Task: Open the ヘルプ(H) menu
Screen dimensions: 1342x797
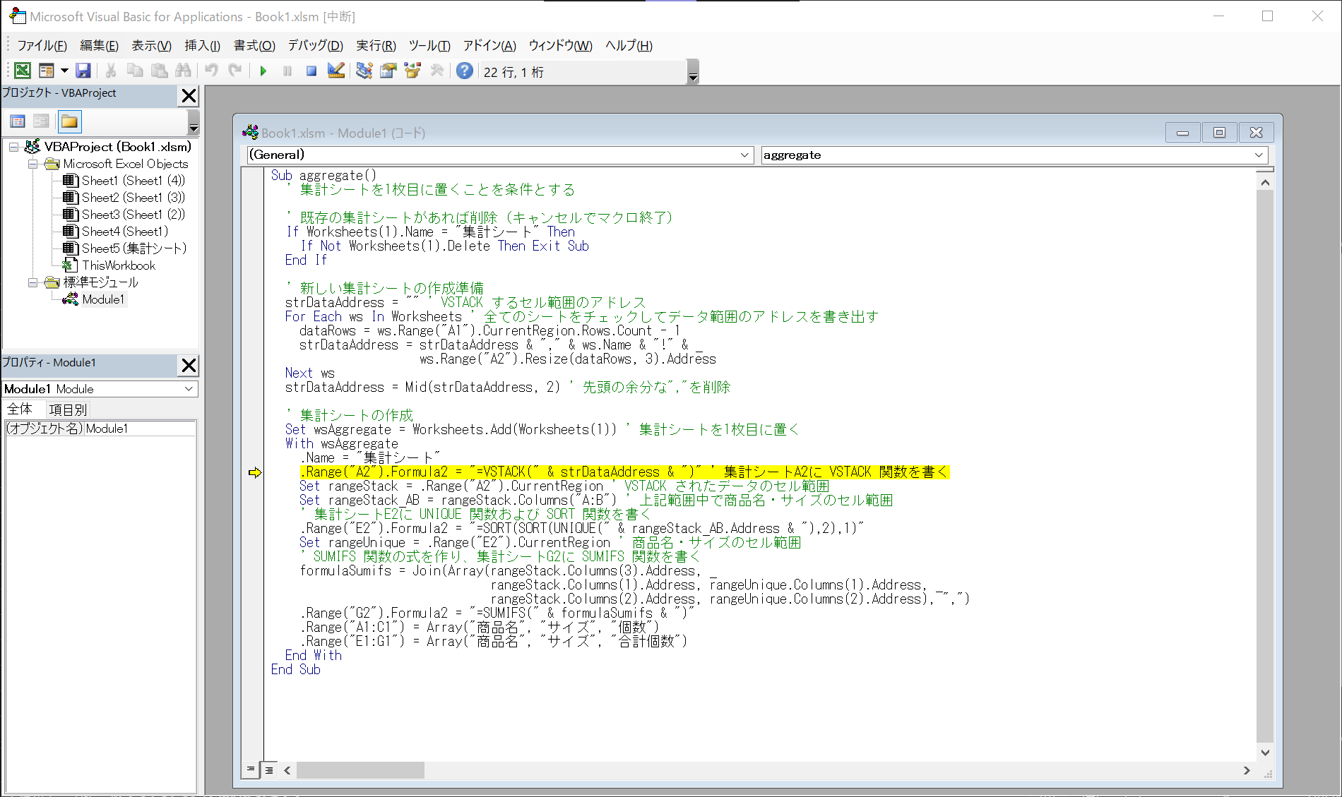Action: pyautogui.click(x=629, y=46)
